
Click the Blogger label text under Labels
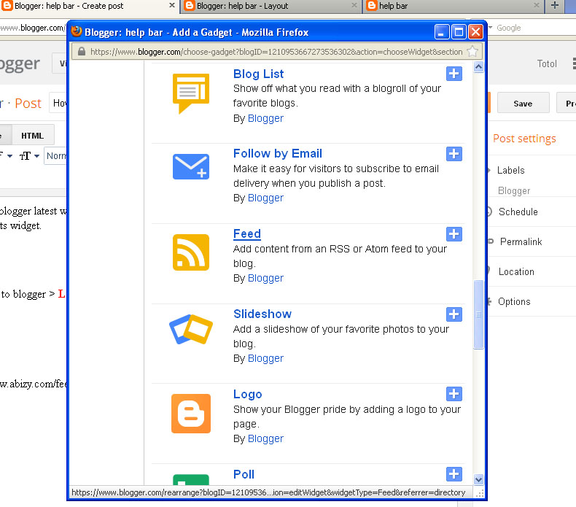coord(514,191)
